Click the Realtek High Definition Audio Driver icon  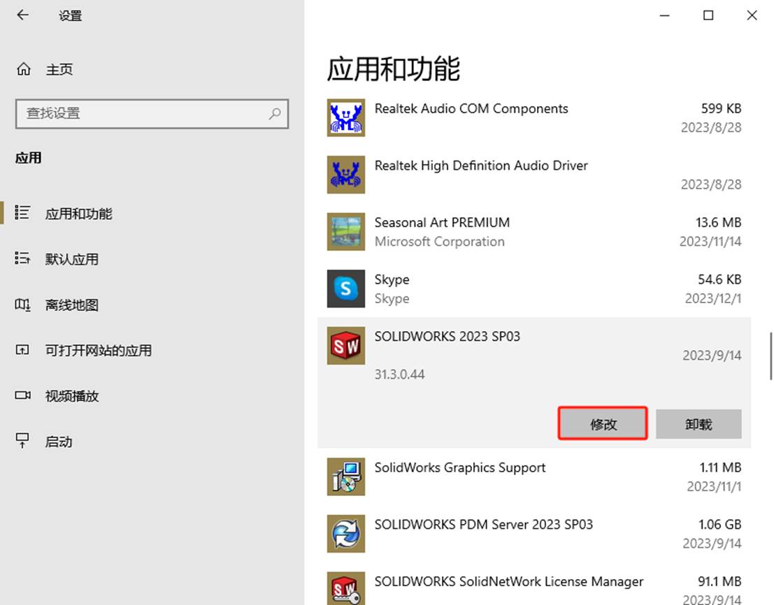pos(346,175)
